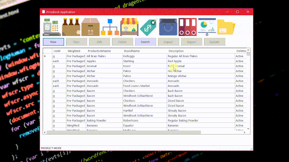Viewport: 289px width, 162px height.
Task: Maximize the PriceBook Application window
Action: pyautogui.click(x=238, y=12)
